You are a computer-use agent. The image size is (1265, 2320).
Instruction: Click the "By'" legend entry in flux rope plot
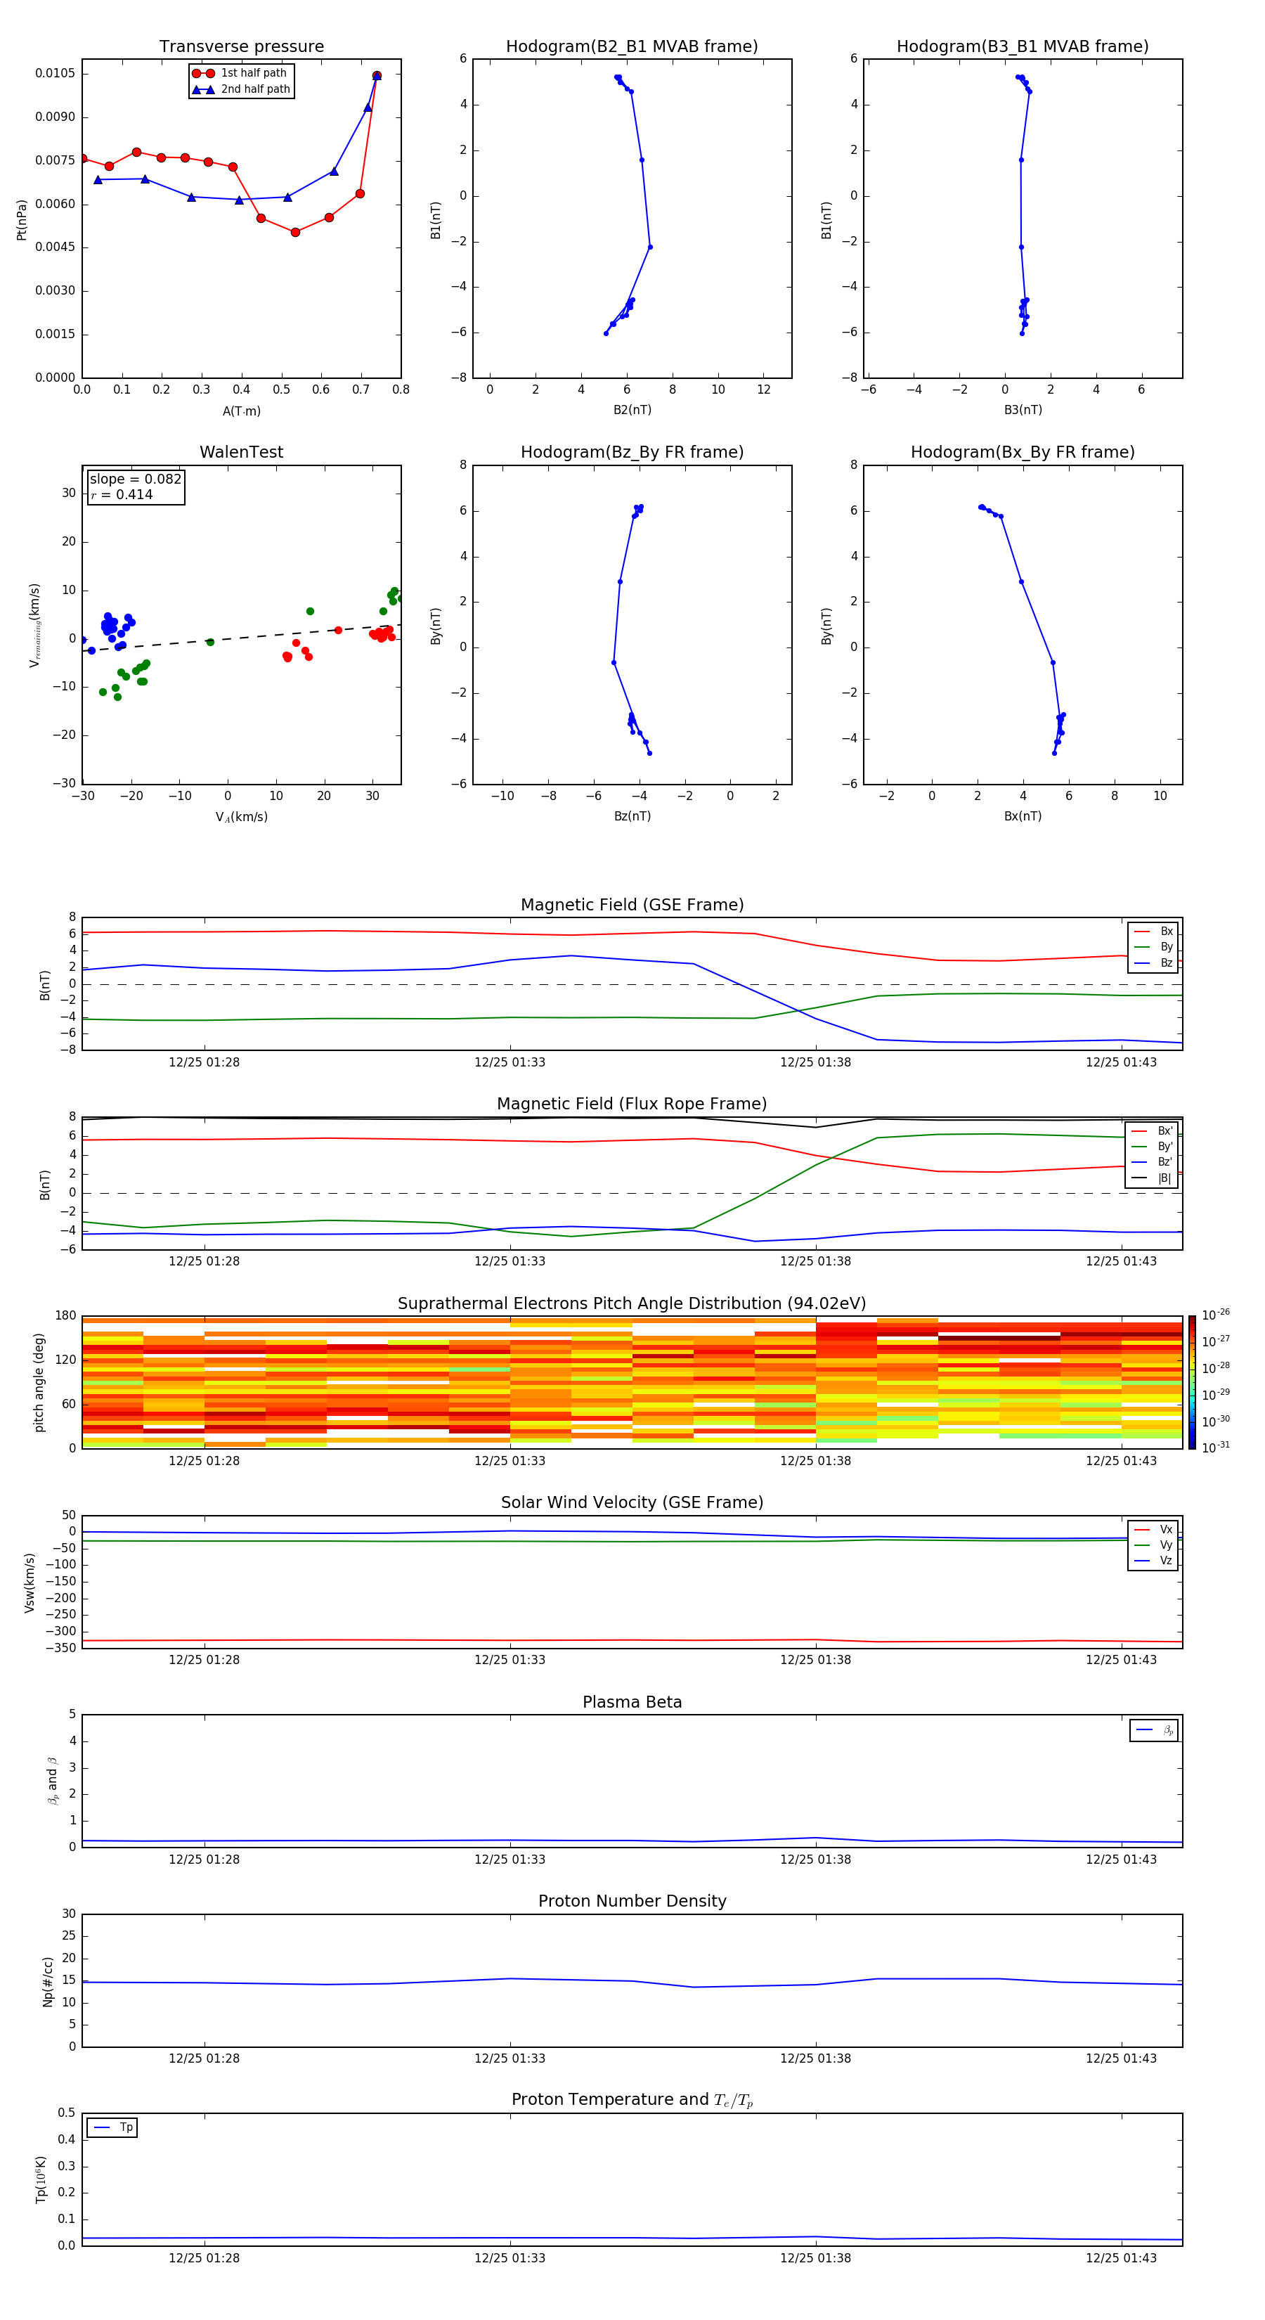pyautogui.click(x=1152, y=1147)
